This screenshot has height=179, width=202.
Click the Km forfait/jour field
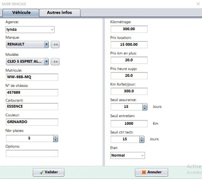(129, 91)
